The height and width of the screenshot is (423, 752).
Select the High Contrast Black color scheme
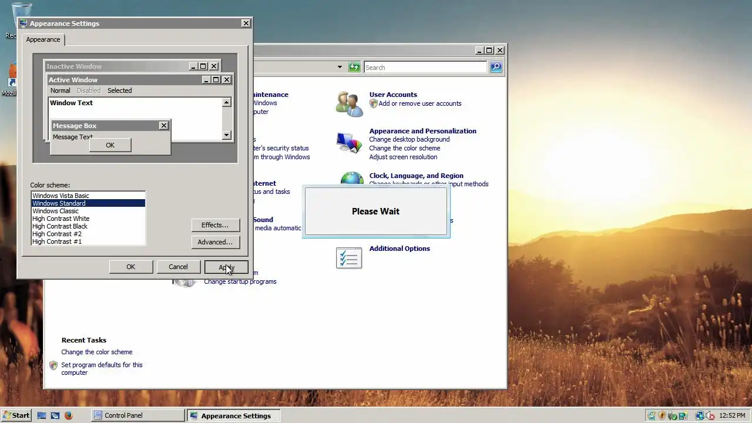(88, 226)
